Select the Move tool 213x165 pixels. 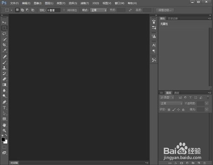tap(4, 23)
